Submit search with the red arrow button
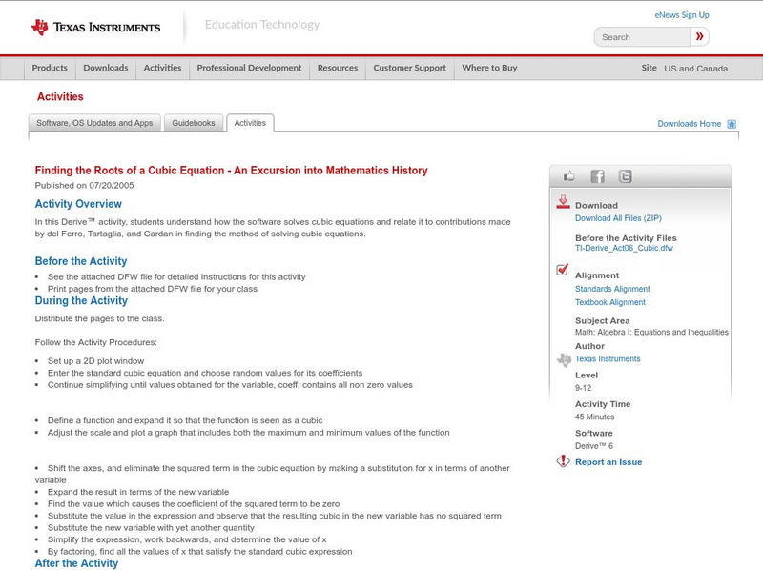The image size is (763, 570). pyautogui.click(x=699, y=36)
